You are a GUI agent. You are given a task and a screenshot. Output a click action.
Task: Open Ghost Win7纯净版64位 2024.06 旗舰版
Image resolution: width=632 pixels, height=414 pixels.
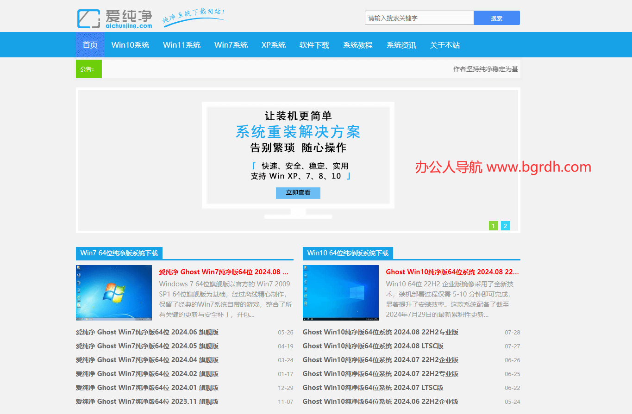pyautogui.click(x=147, y=332)
